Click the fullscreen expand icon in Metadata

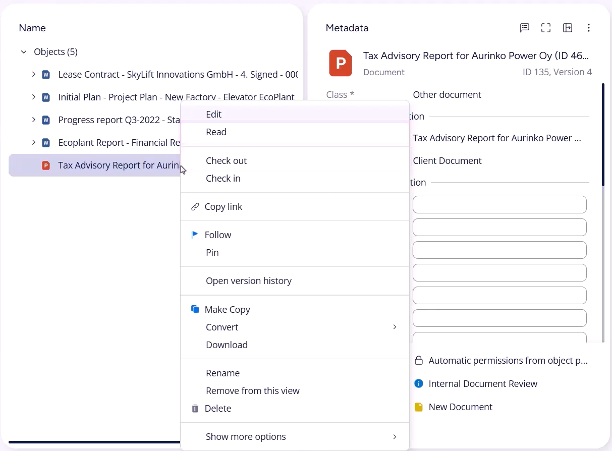[x=546, y=28]
